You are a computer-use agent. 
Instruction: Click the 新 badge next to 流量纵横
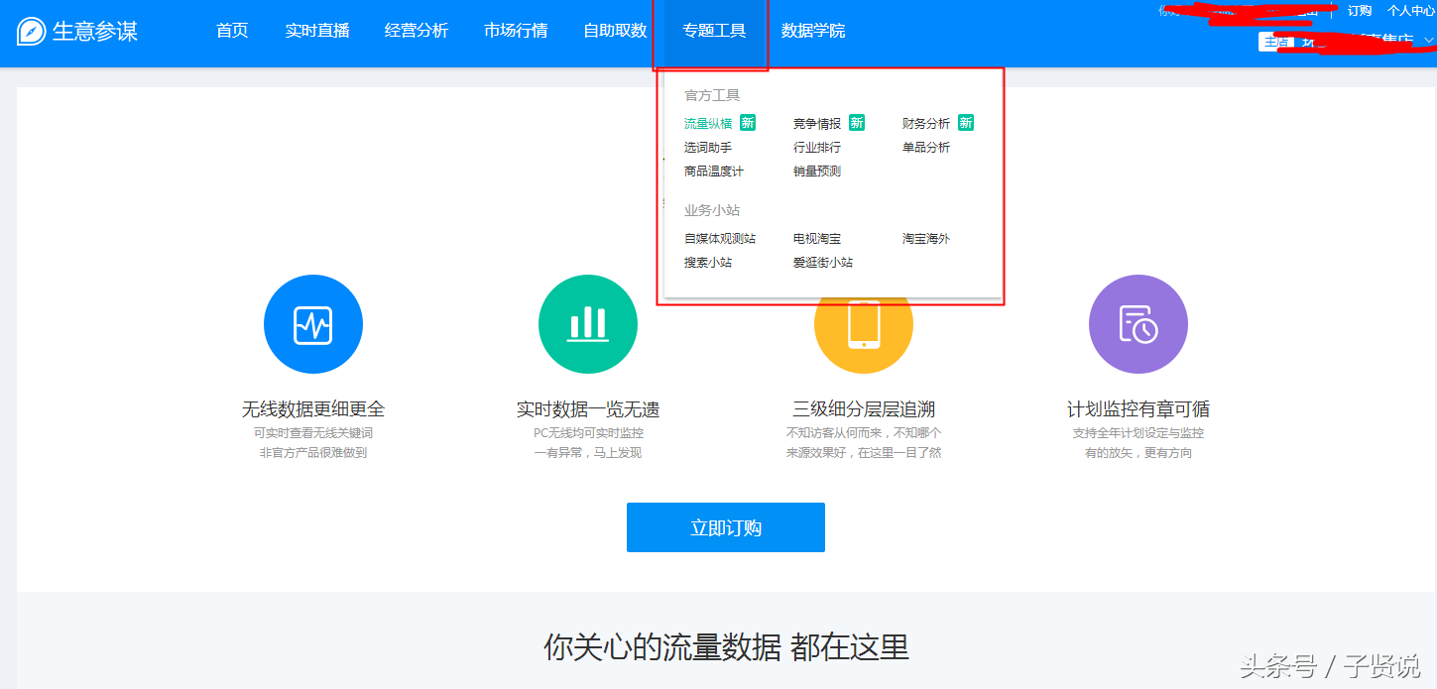pos(747,122)
